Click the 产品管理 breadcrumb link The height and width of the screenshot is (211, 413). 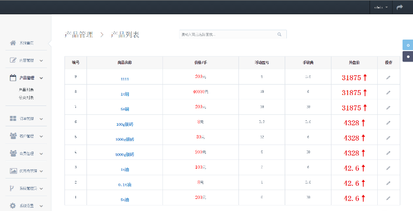point(79,35)
